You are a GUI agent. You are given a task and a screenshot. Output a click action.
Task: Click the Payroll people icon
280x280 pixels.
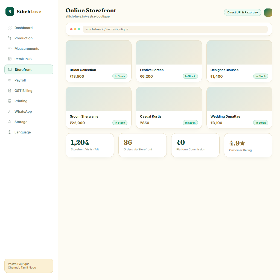pyautogui.click(x=10, y=80)
